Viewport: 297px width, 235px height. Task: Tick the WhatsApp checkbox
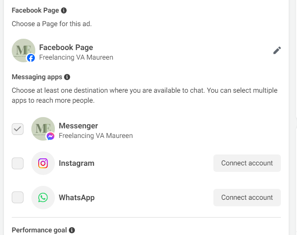point(18,198)
